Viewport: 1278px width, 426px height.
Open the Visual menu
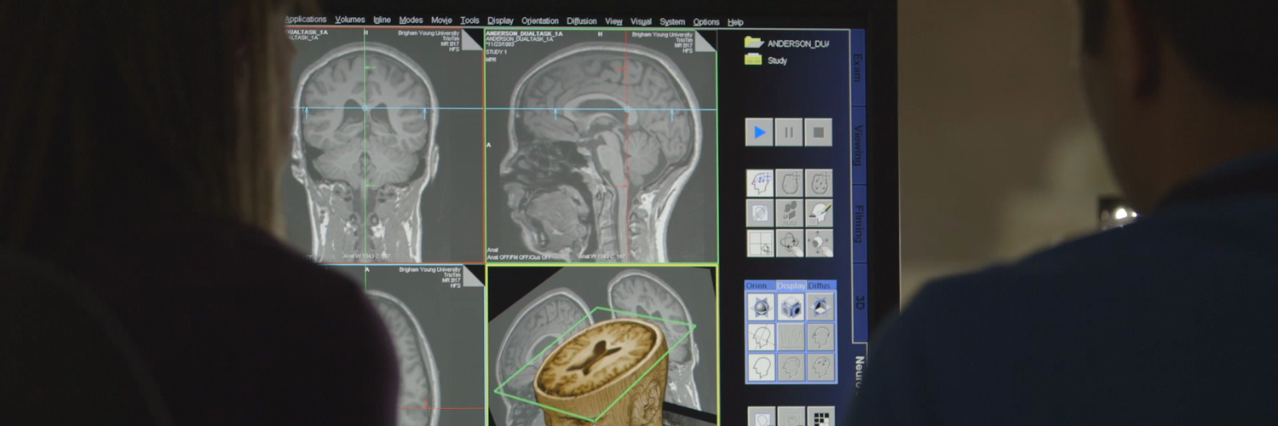[641, 21]
